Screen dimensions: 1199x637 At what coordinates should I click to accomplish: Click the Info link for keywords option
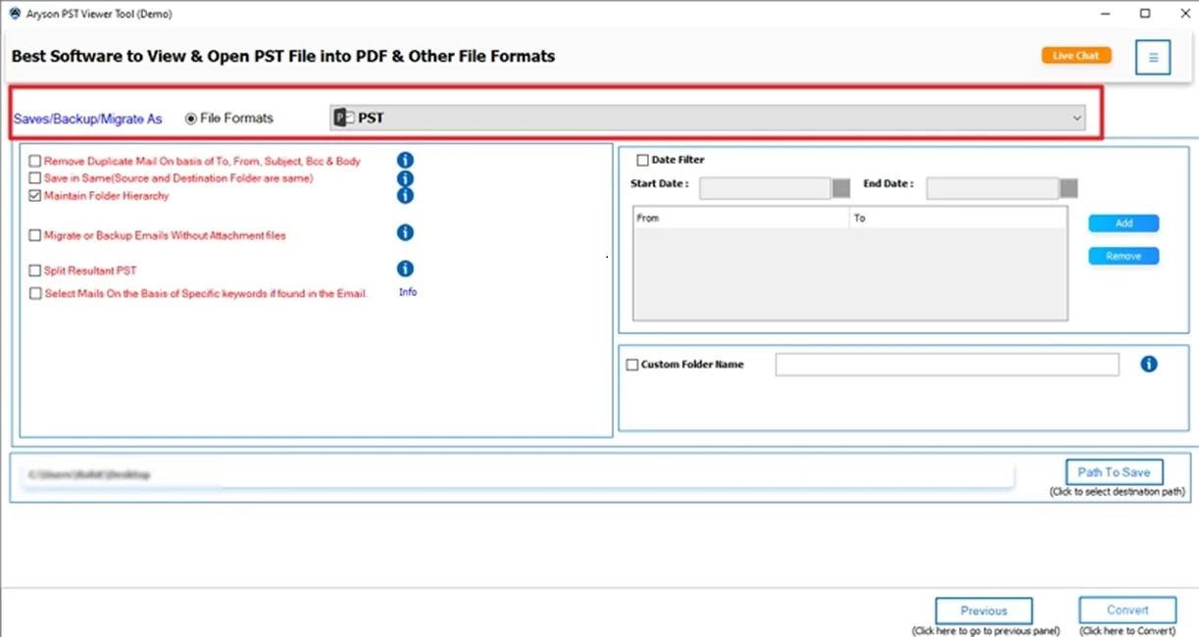[408, 292]
